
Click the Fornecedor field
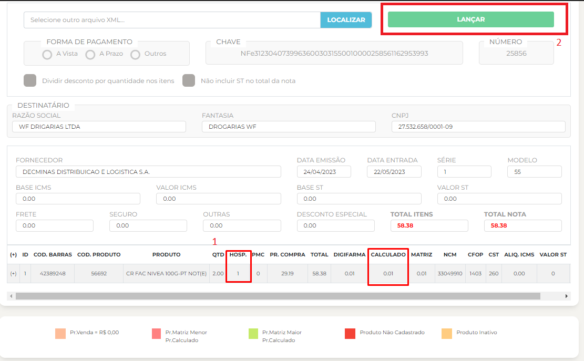pos(148,172)
